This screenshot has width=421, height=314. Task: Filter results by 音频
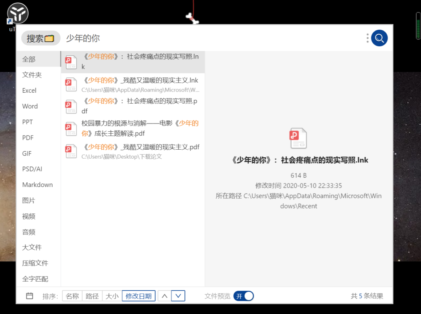point(38,232)
